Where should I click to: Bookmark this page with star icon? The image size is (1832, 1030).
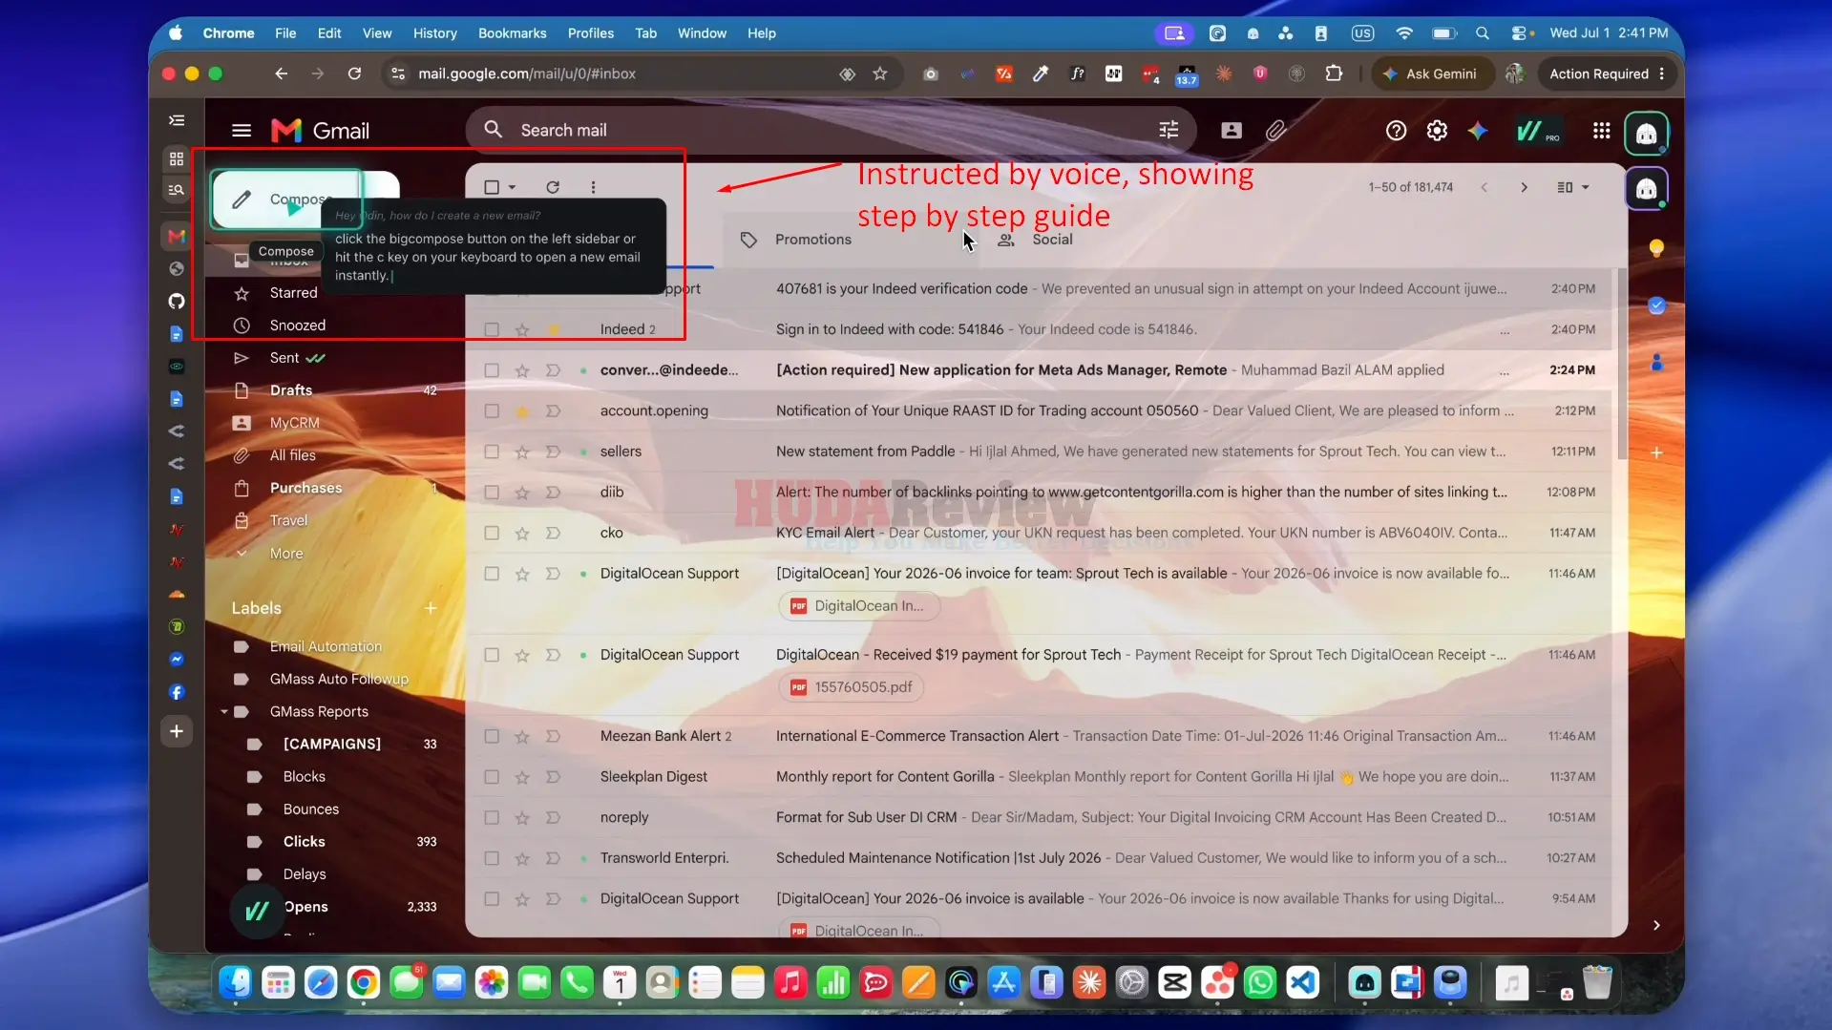coord(880,74)
